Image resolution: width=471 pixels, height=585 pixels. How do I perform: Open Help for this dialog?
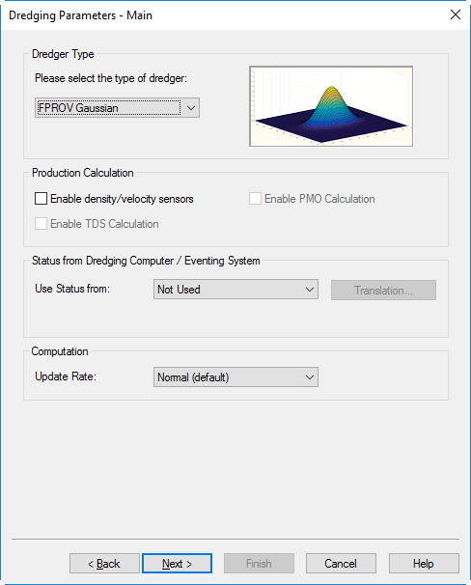tap(424, 564)
